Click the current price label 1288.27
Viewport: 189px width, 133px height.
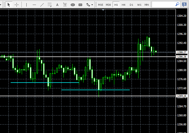click(182, 52)
